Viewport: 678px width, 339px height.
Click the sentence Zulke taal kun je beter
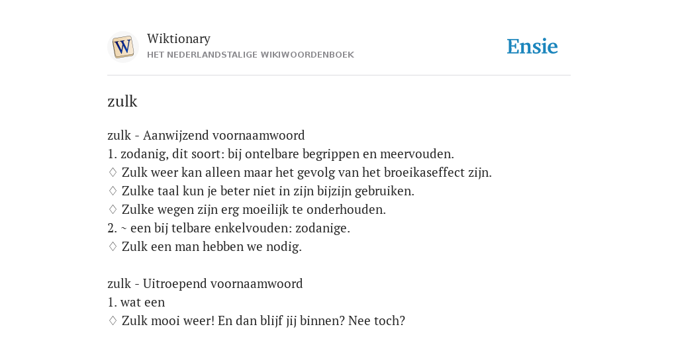tap(267, 191)
